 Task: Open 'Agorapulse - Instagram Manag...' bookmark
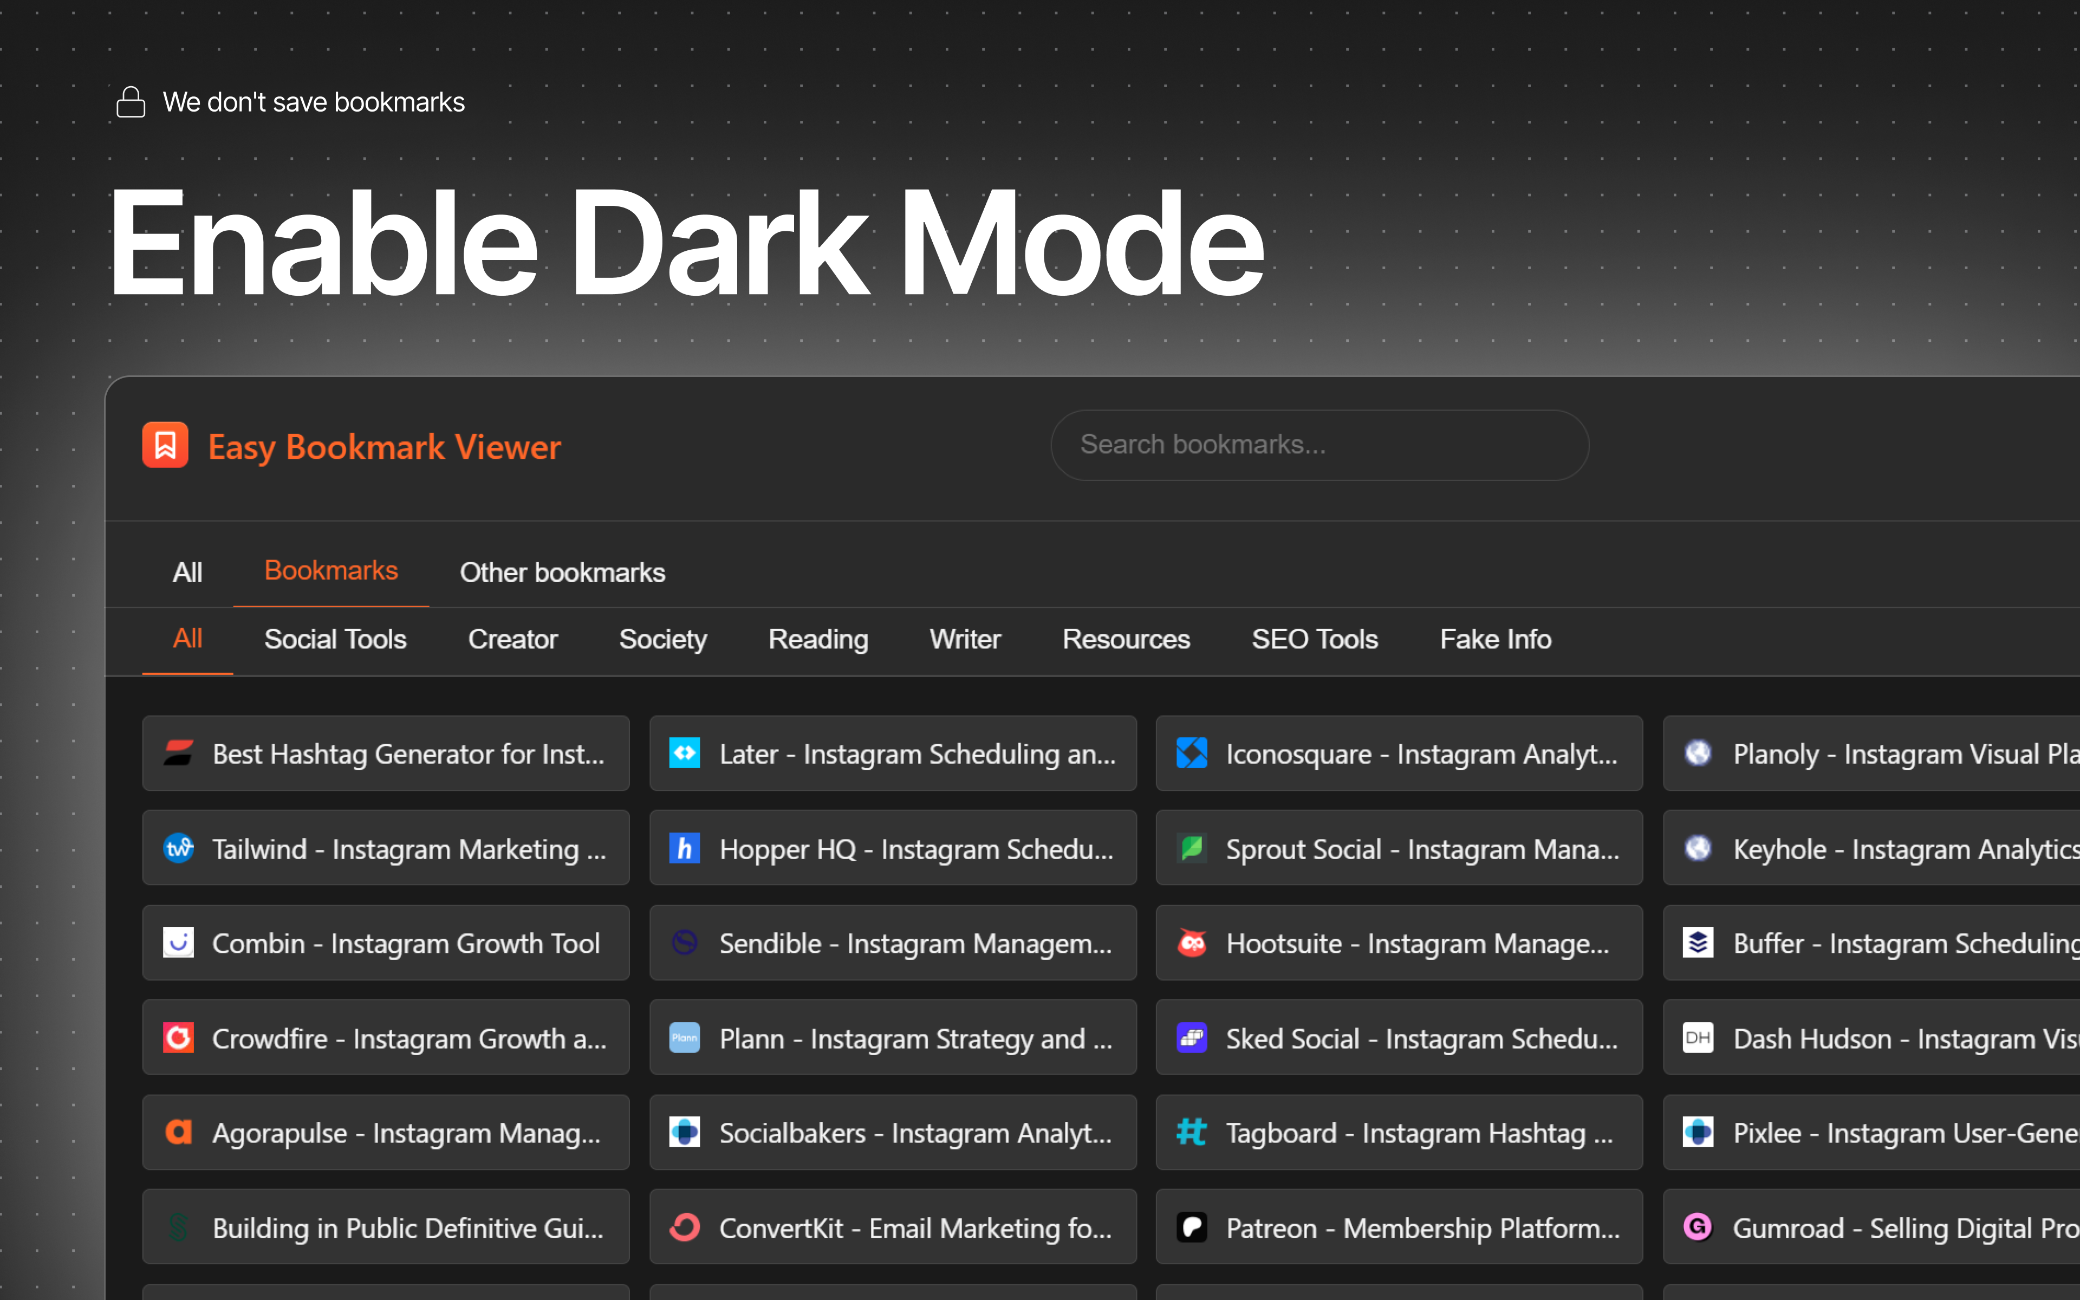click(386, 1132)
